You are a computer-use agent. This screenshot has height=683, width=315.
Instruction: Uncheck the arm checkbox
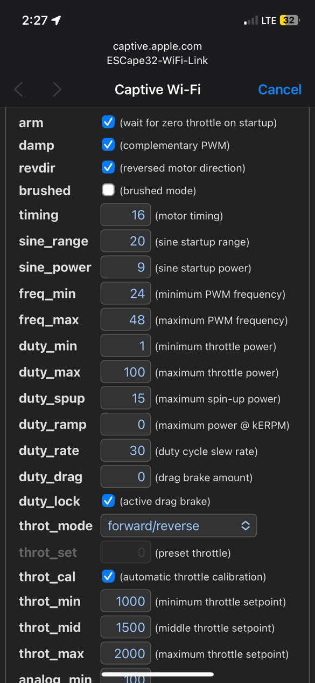click(x=108, y=122)
